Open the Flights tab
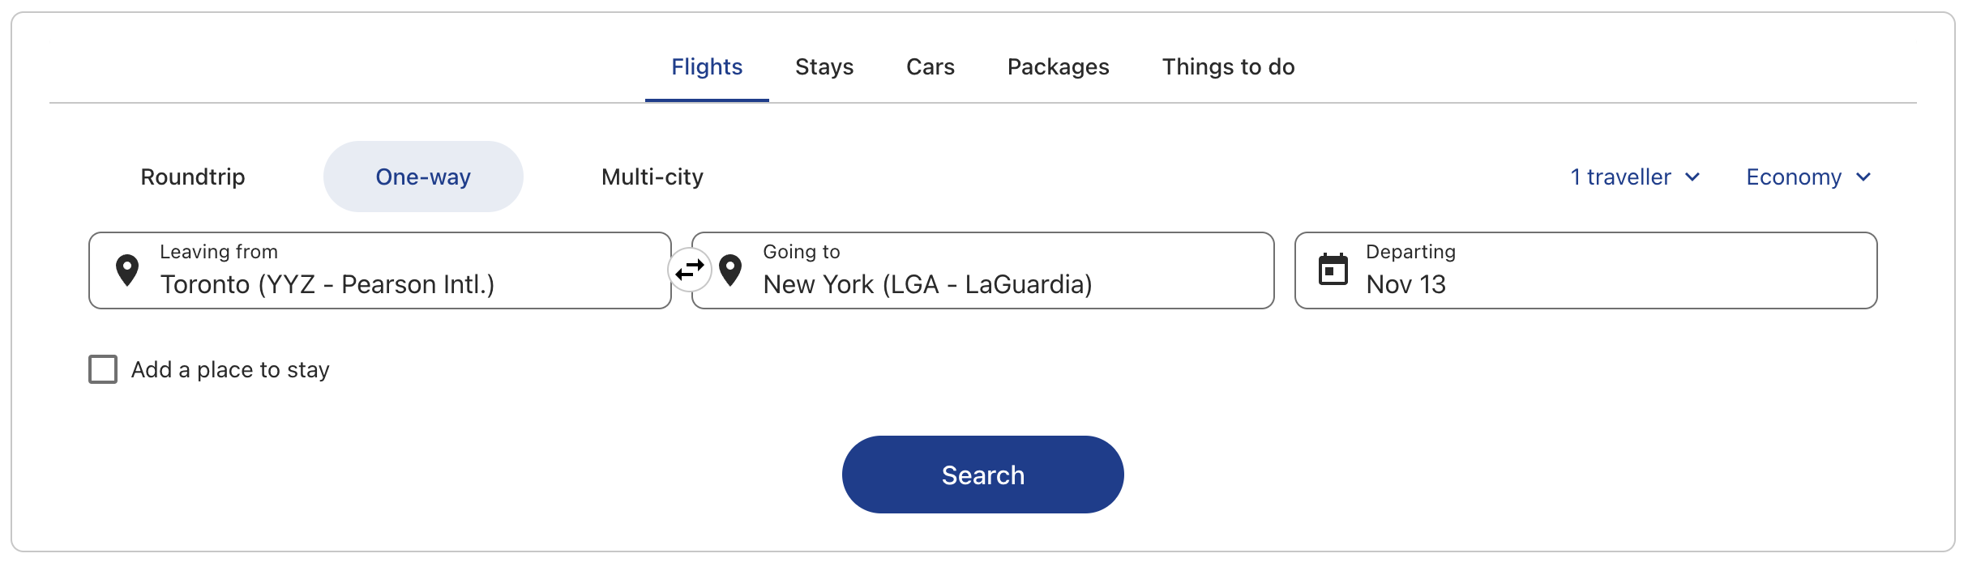Screen dimensions: 1968x562 point(707,67)
